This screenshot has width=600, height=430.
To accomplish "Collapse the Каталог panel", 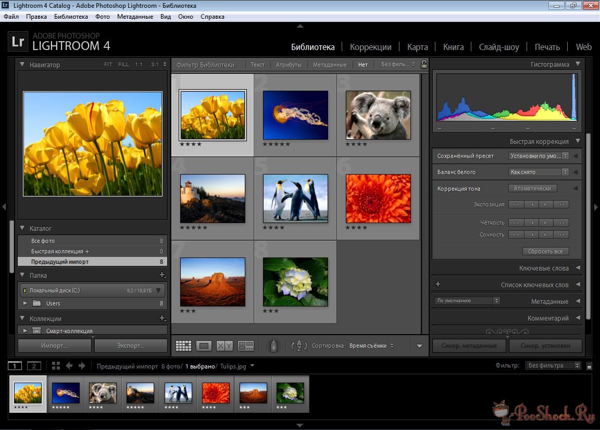I will 22,228.
